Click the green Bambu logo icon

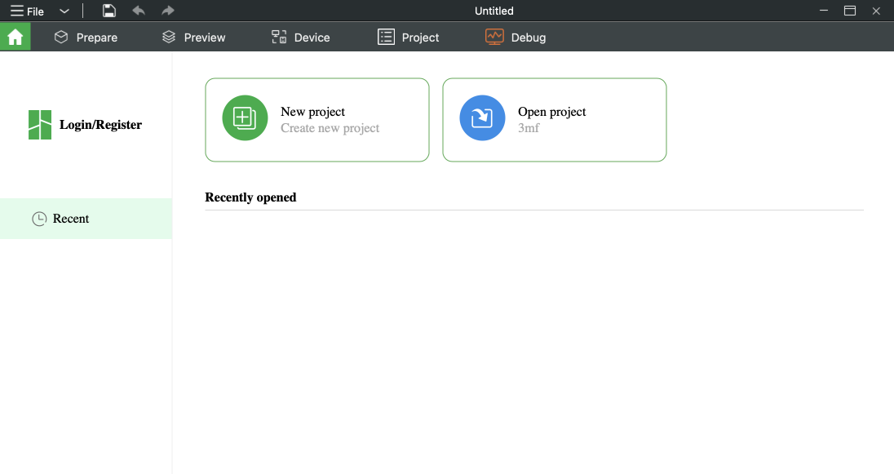click(40, 125)
